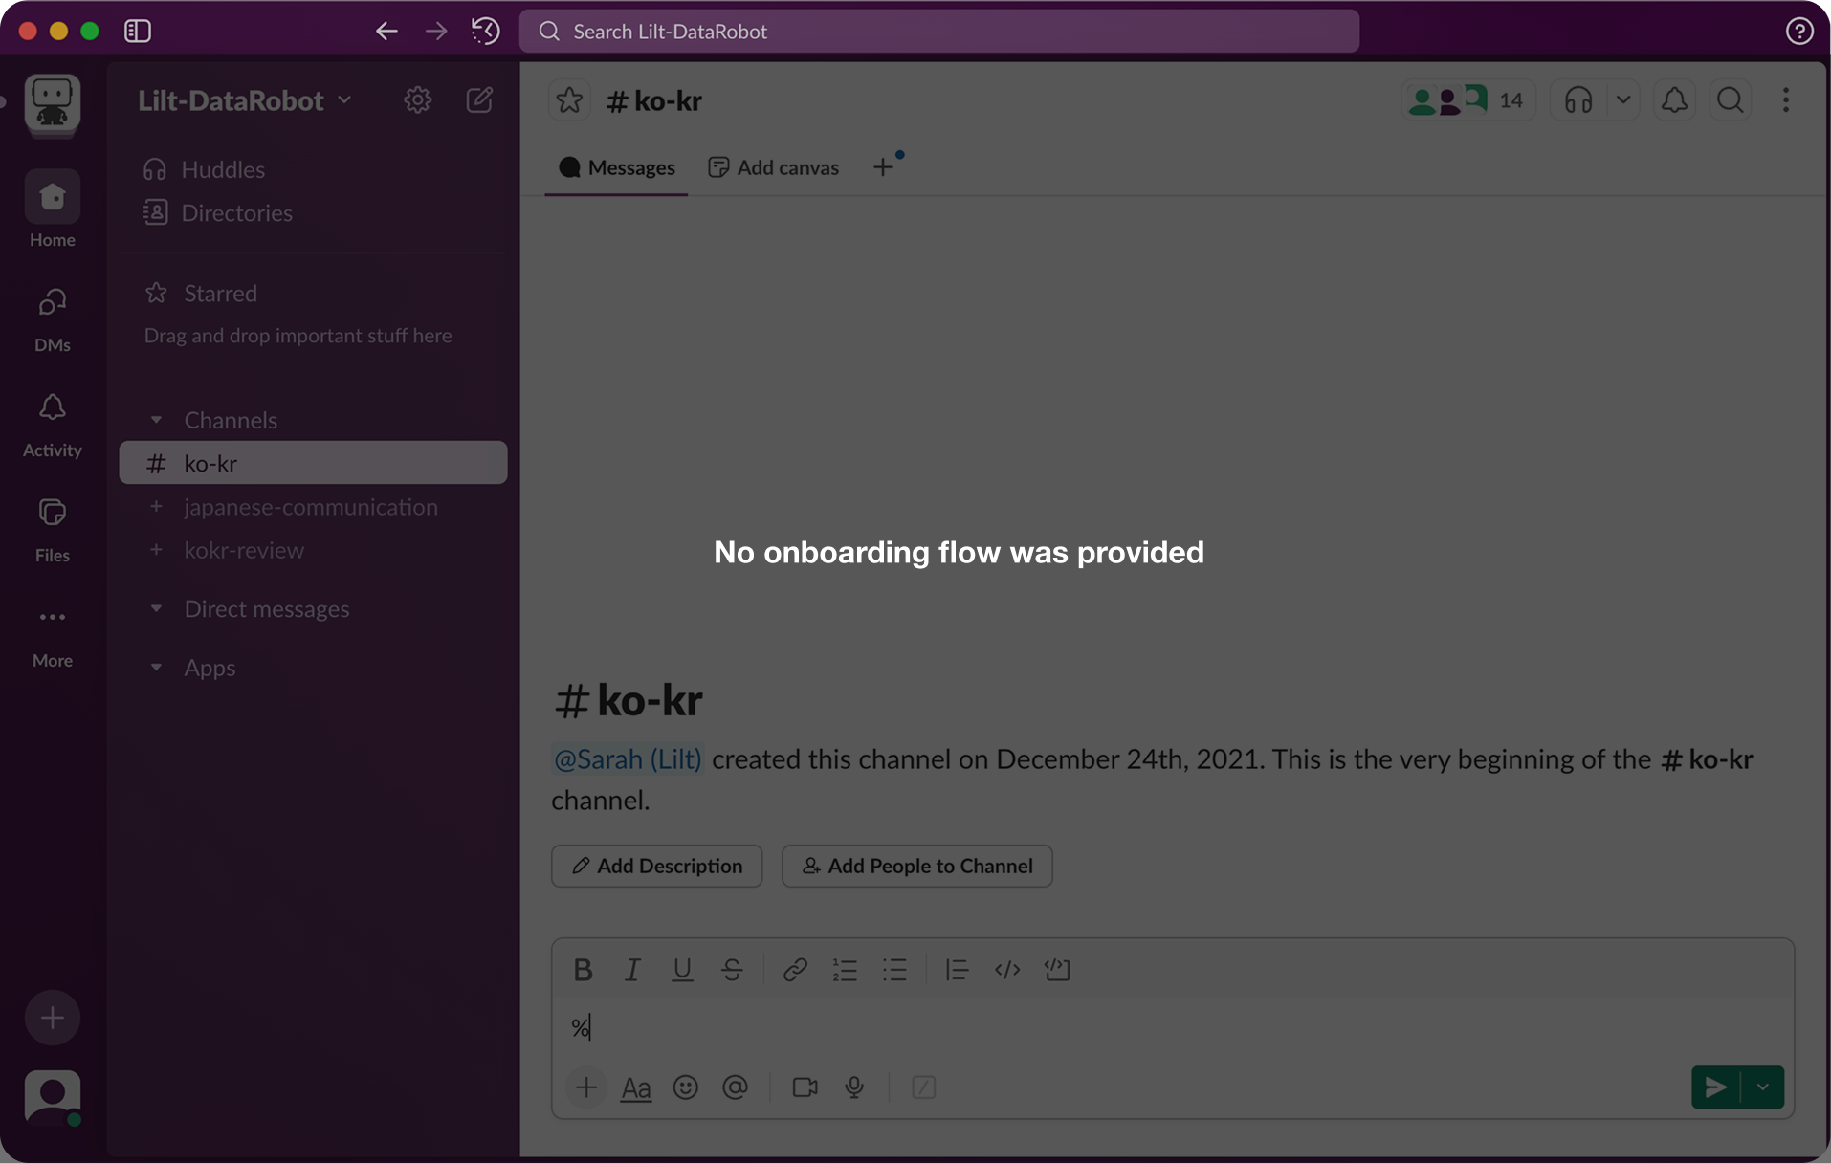This screenshot has height=1164, width=1831.
Task: Open Home in the left rail
Action: click(53, 209)
